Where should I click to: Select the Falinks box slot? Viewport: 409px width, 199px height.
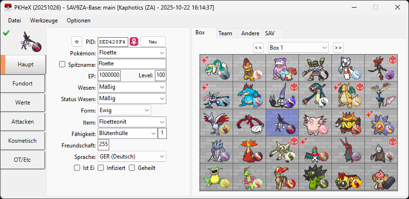(x=348, y=178)
